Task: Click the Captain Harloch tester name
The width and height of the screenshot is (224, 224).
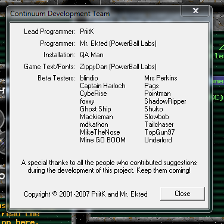Action: click(x=102, y=86)
